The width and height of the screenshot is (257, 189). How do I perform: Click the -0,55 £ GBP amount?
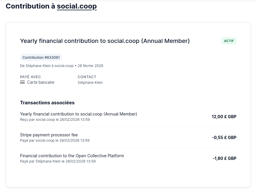click(224, 138)
